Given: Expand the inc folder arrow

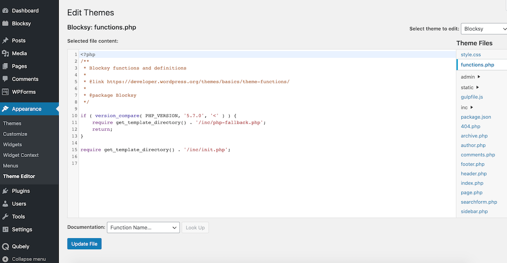Looking at the screenshot, I should coord(472,107).
